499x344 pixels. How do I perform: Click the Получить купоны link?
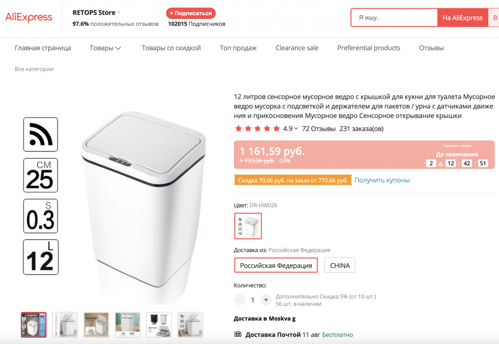[x=382, y=180]
